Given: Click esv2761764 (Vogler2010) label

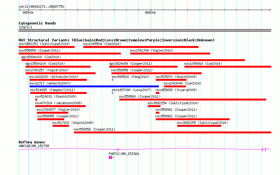Looking at the screenshot, I should pos(152,50).
